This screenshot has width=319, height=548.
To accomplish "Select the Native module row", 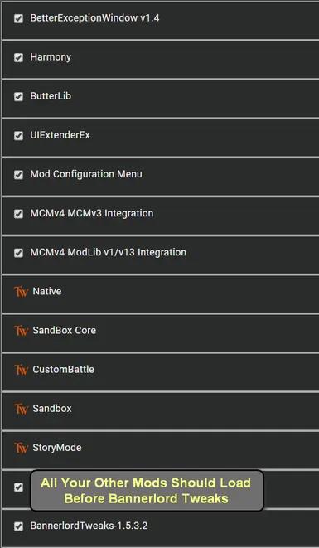I will pos(161,294).
